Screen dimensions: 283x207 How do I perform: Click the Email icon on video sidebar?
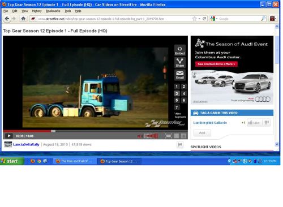point(179,75)
